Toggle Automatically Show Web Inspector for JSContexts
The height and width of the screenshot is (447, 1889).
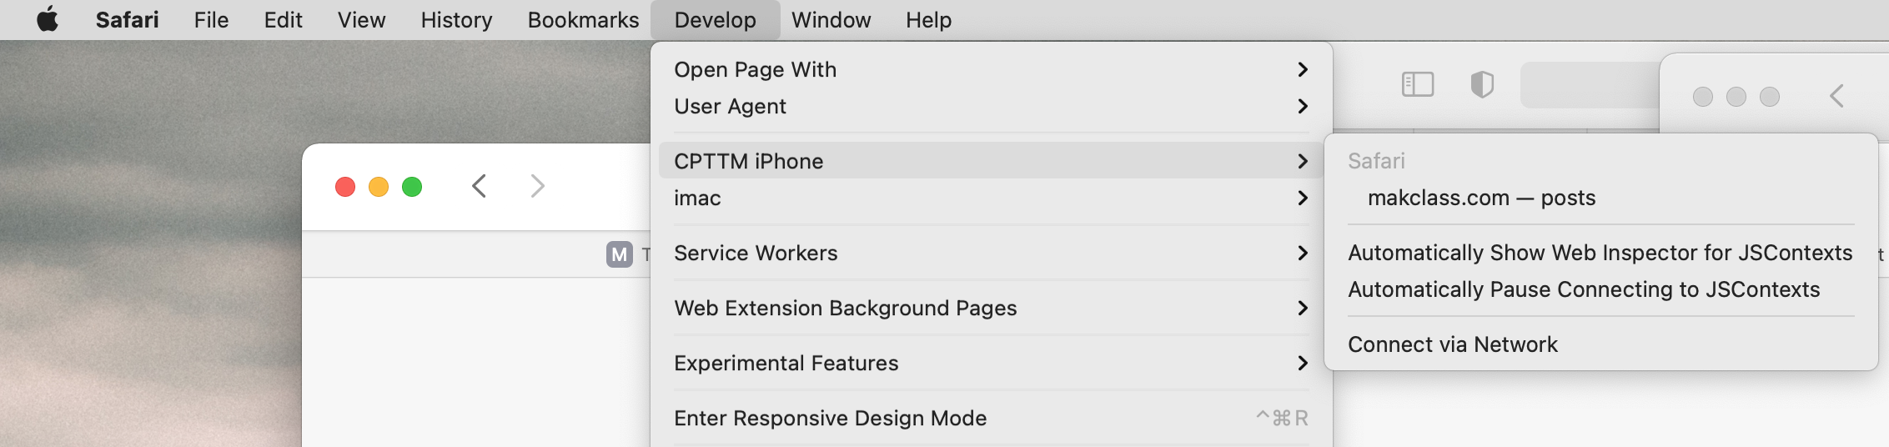1600,253
